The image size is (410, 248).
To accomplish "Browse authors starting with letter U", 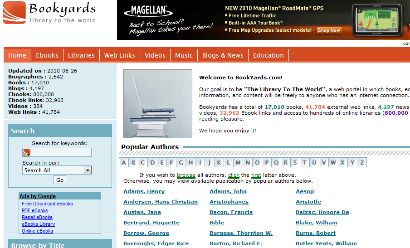I will pyautogui.click(x=314, y=162).
